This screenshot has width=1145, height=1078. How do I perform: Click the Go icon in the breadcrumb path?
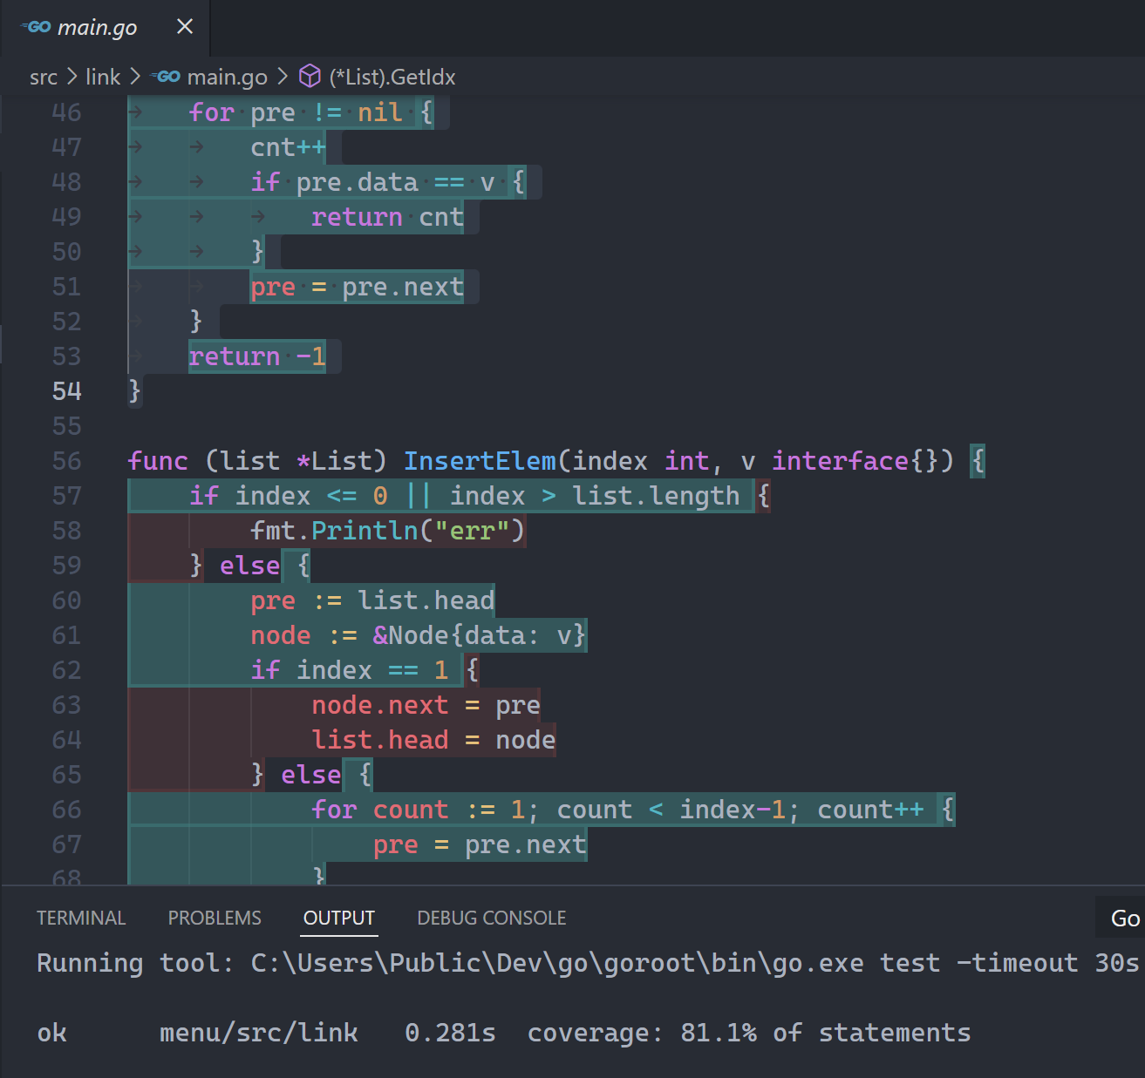pos(166,77)
